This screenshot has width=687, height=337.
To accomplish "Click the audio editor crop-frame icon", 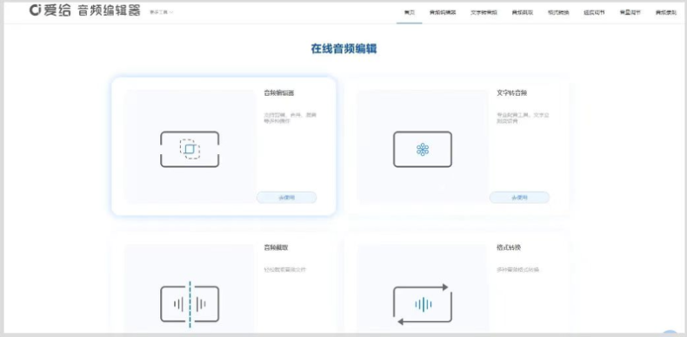I will [x=190, y=149].
